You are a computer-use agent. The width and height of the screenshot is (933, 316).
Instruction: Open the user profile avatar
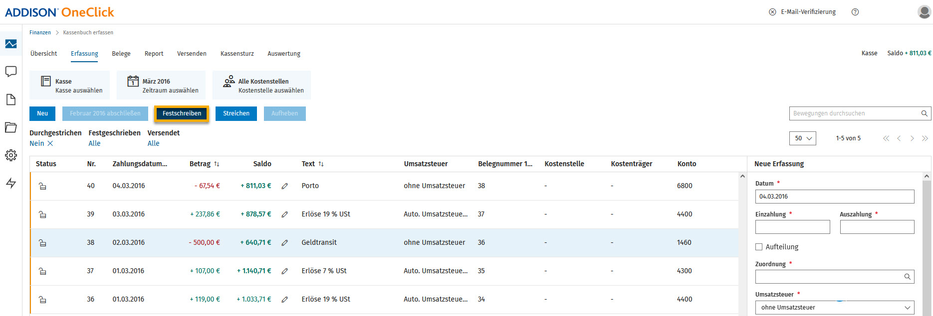924,12
